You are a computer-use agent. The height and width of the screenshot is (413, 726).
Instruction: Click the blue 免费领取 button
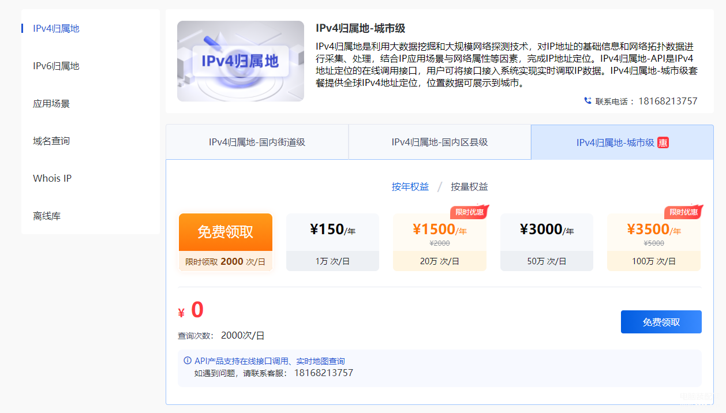(661, 322)
